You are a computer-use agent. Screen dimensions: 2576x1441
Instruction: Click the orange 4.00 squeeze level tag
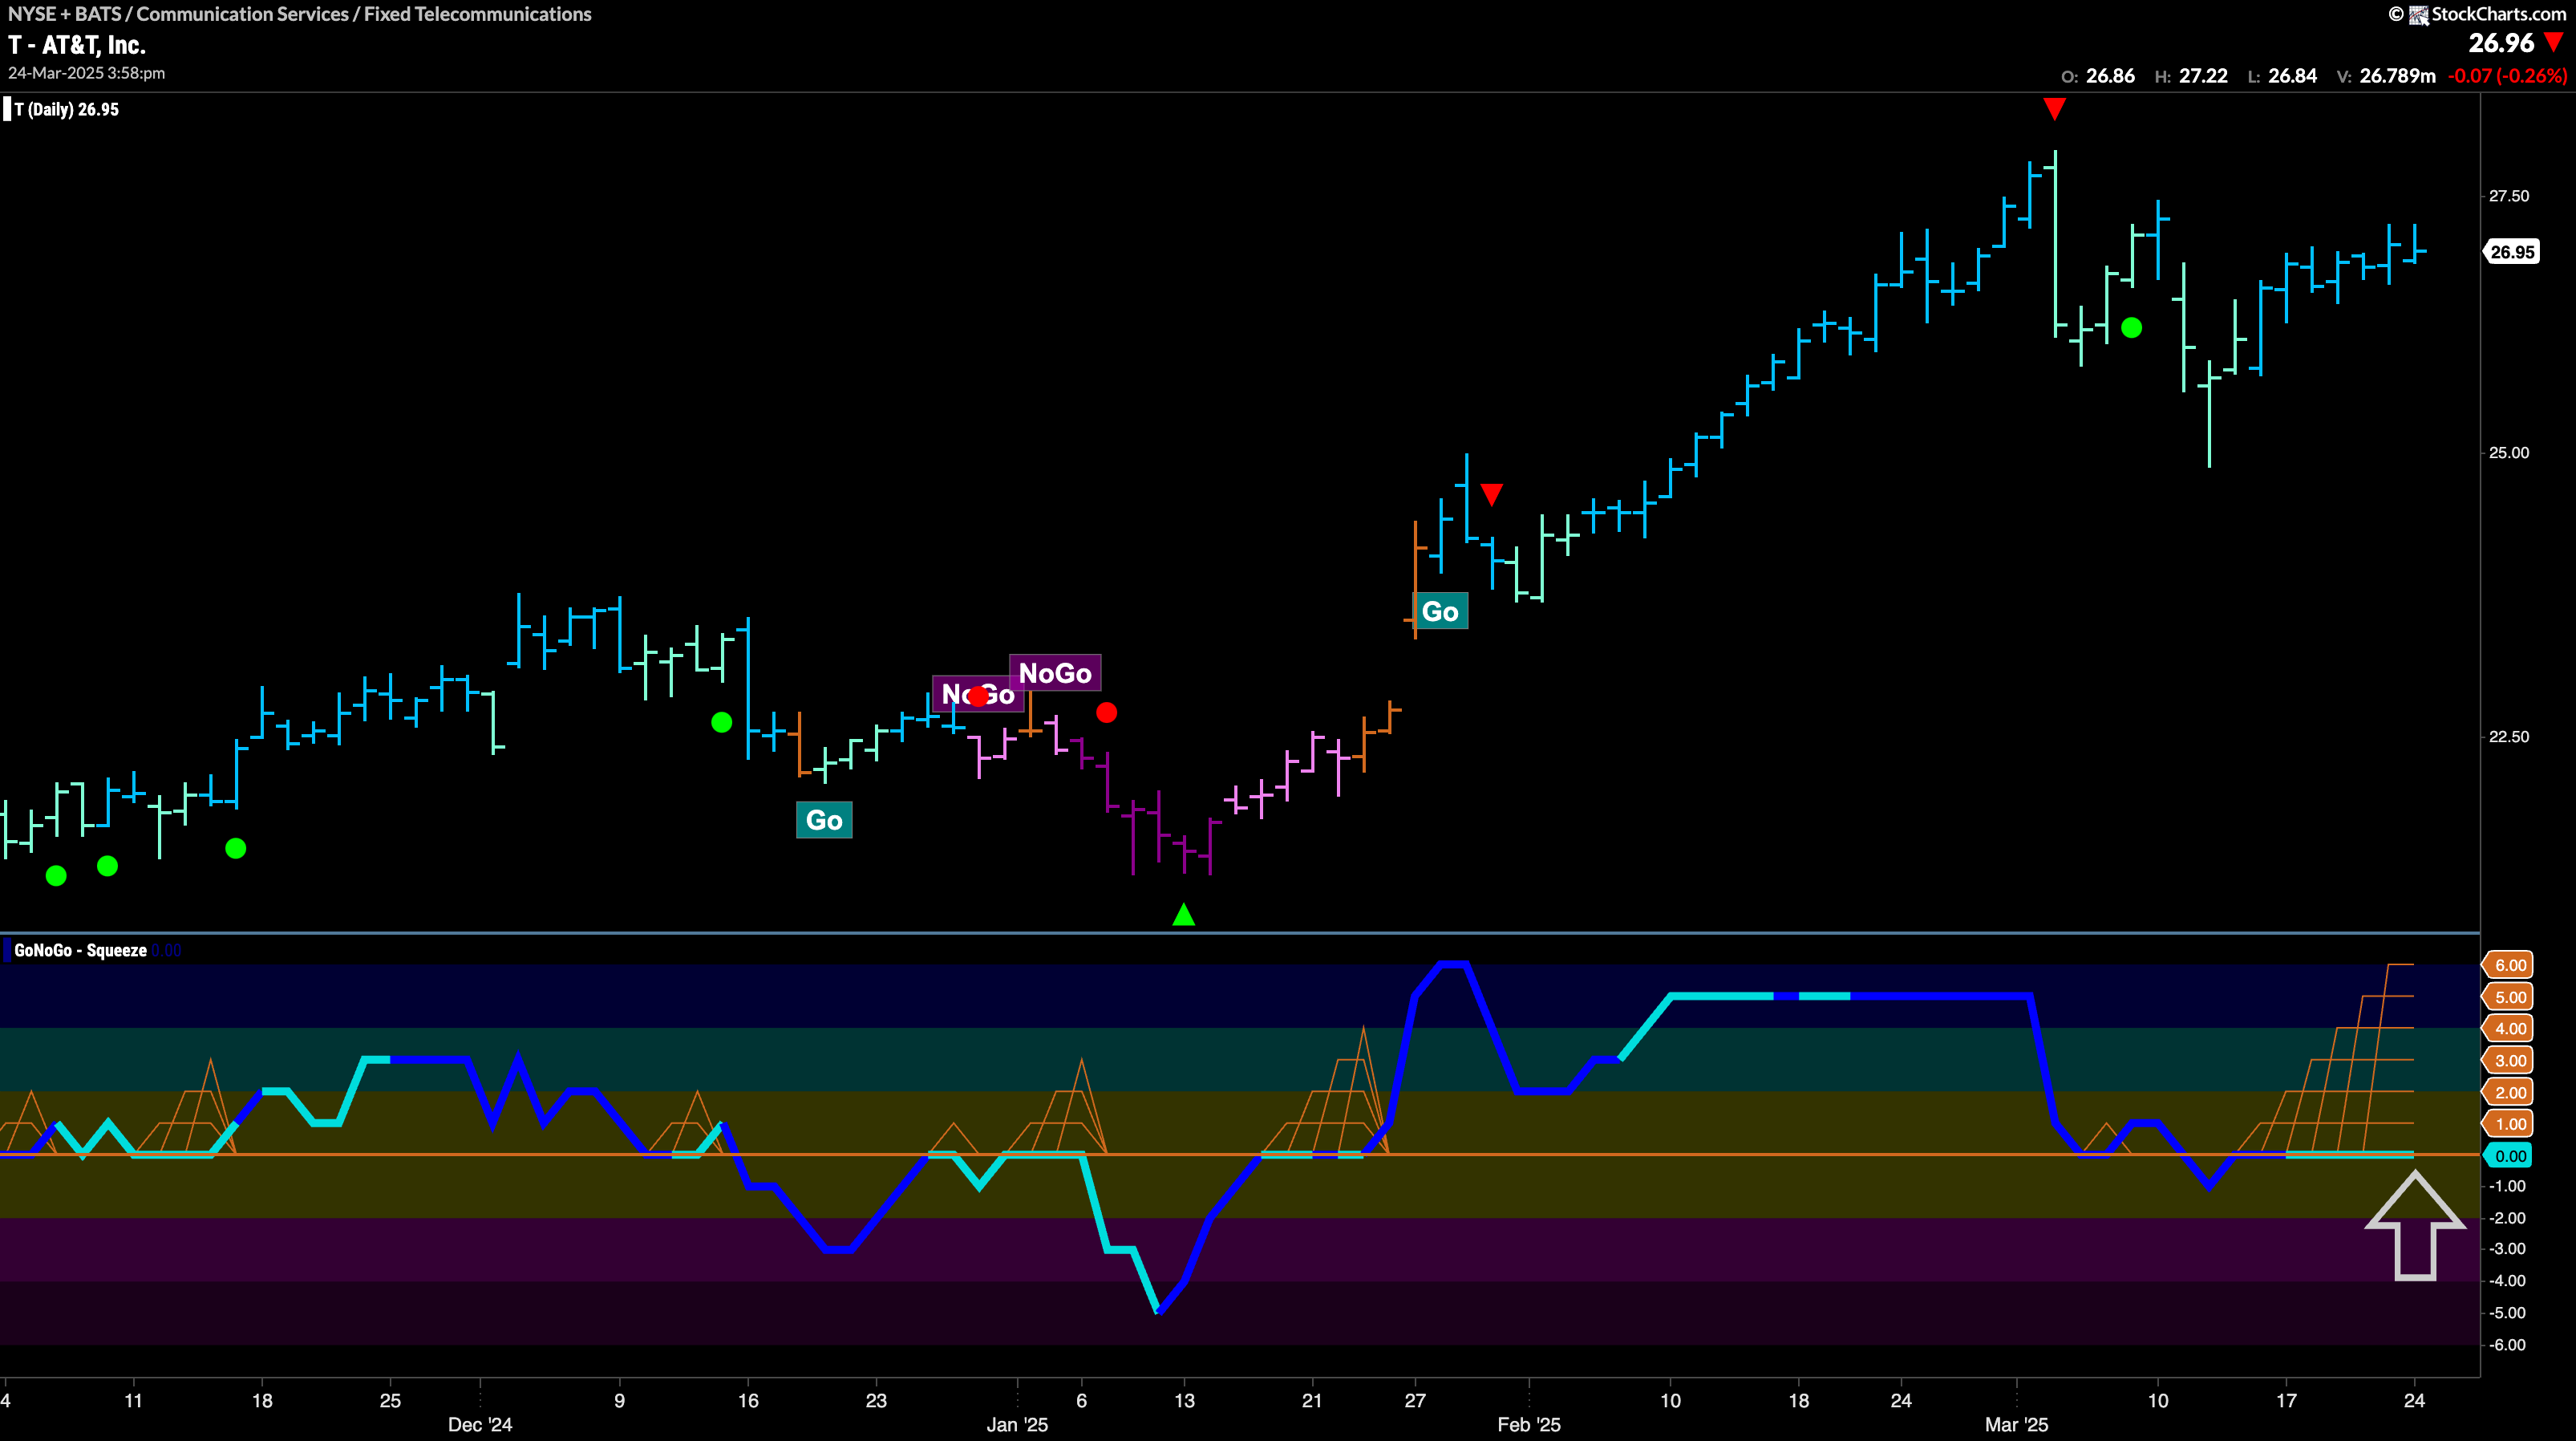click(2509, 1029)
